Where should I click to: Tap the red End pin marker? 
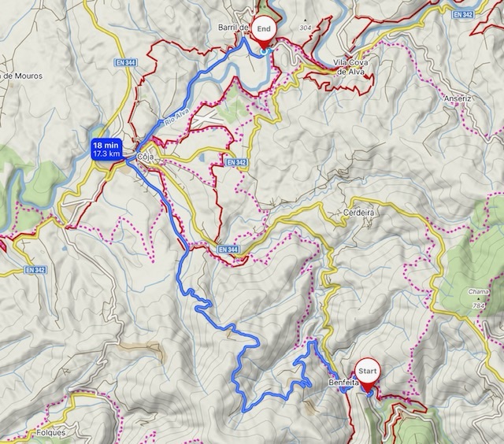click(x=264, y=33)
